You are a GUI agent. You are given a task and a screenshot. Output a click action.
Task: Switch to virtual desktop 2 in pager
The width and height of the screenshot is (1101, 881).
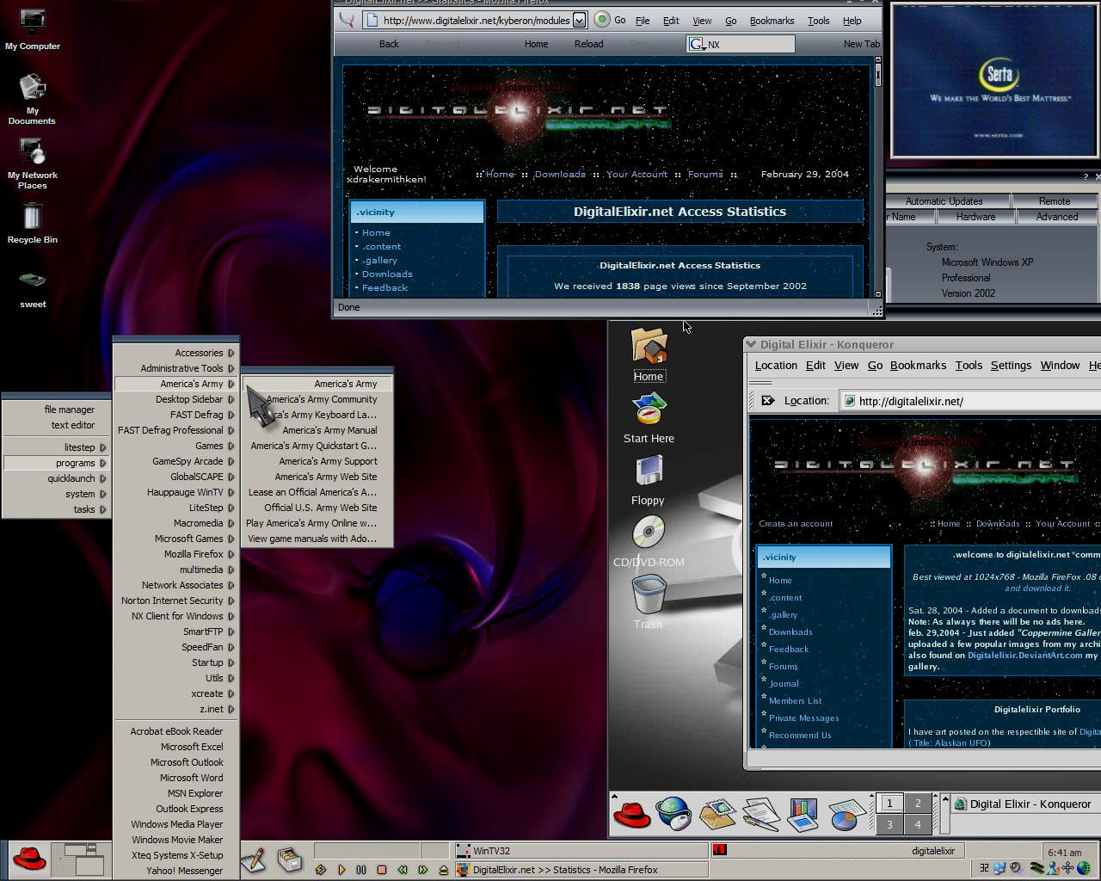click(x=918, y=803)
